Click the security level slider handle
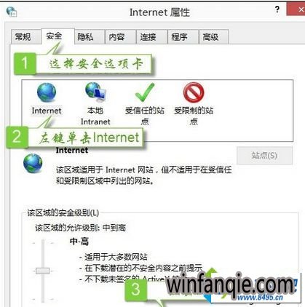Image resolution: width=305 pixels, height=307 pixels. pos(42,271)
